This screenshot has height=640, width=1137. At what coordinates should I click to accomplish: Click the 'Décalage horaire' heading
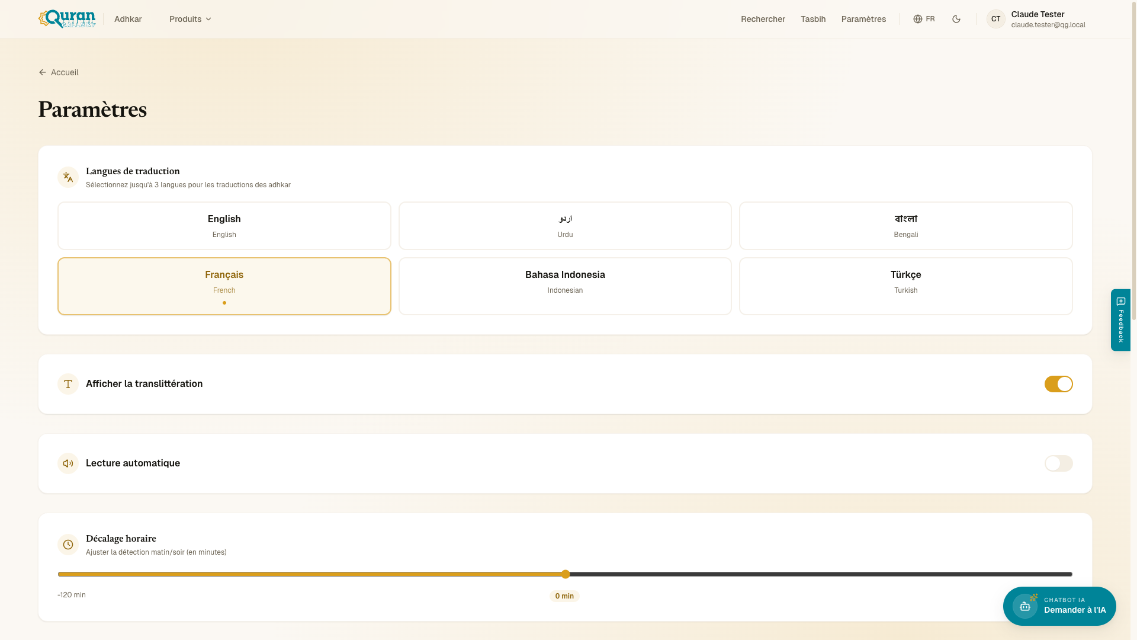pyautogui.click(x=121, y=539)
